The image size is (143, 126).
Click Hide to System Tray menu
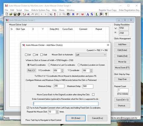point(40,10)
